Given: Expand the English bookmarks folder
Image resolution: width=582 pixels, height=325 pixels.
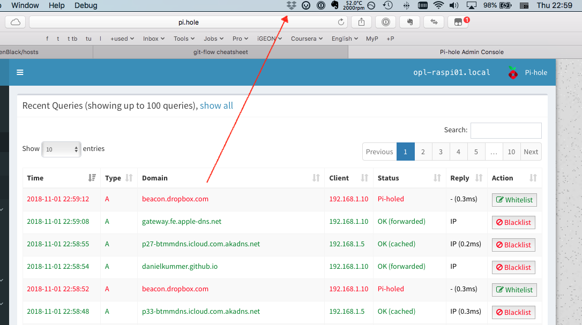Looking at the screenshot, I should [345, 39].
